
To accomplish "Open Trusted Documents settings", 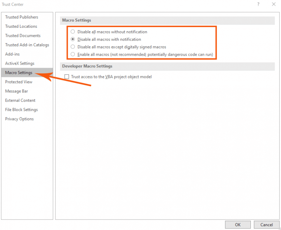I will tap(22, 35).
